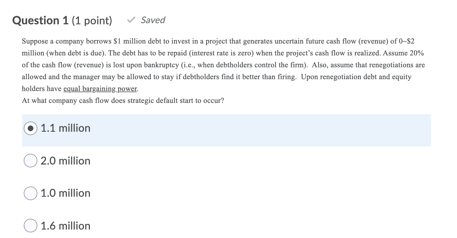Image resolution: width=457 pixels, height=238 pixels.
Task: Click the Saved status label
Action: [152, 20]
